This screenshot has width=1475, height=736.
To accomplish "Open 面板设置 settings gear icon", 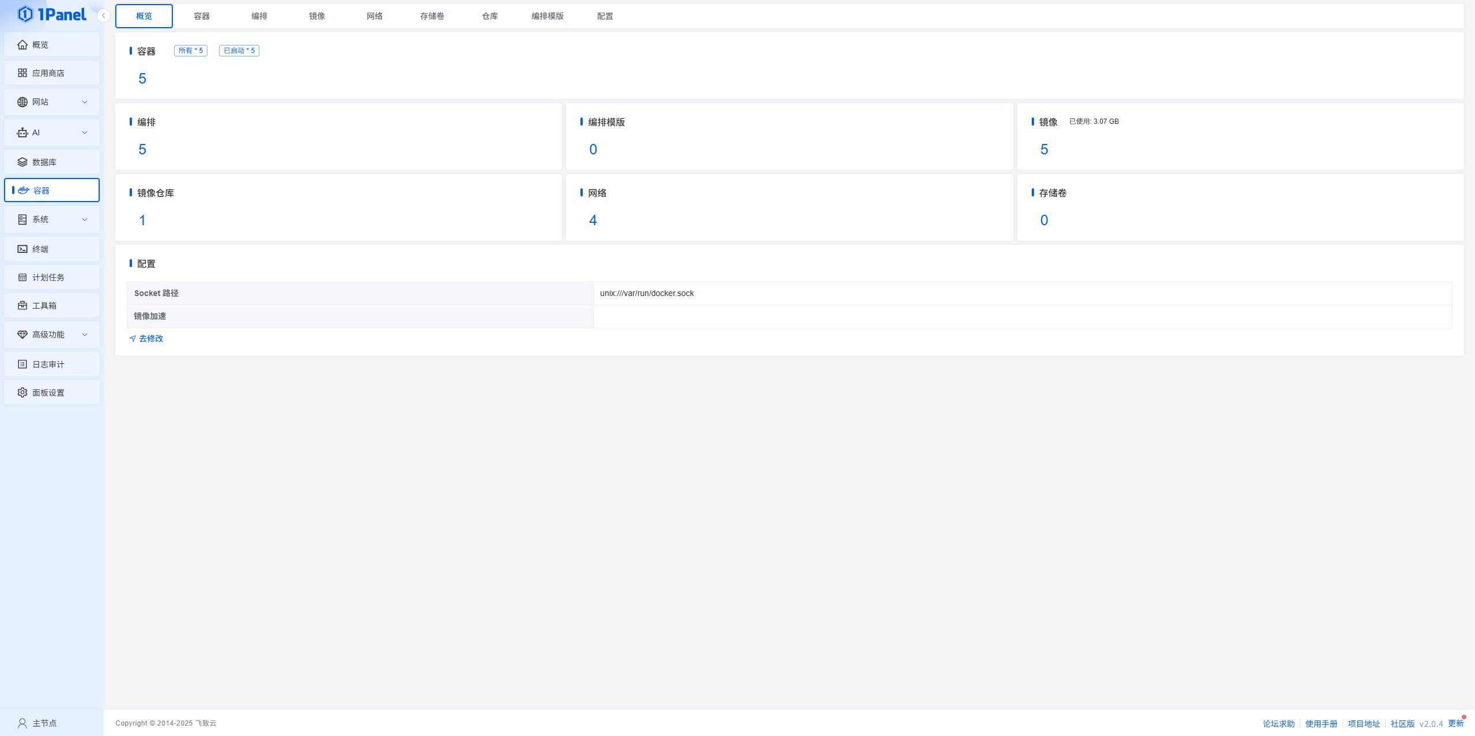I will point(22,392).
